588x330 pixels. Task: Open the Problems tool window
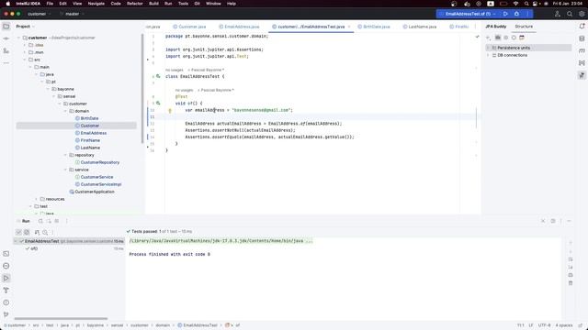[x=6, y=302]
